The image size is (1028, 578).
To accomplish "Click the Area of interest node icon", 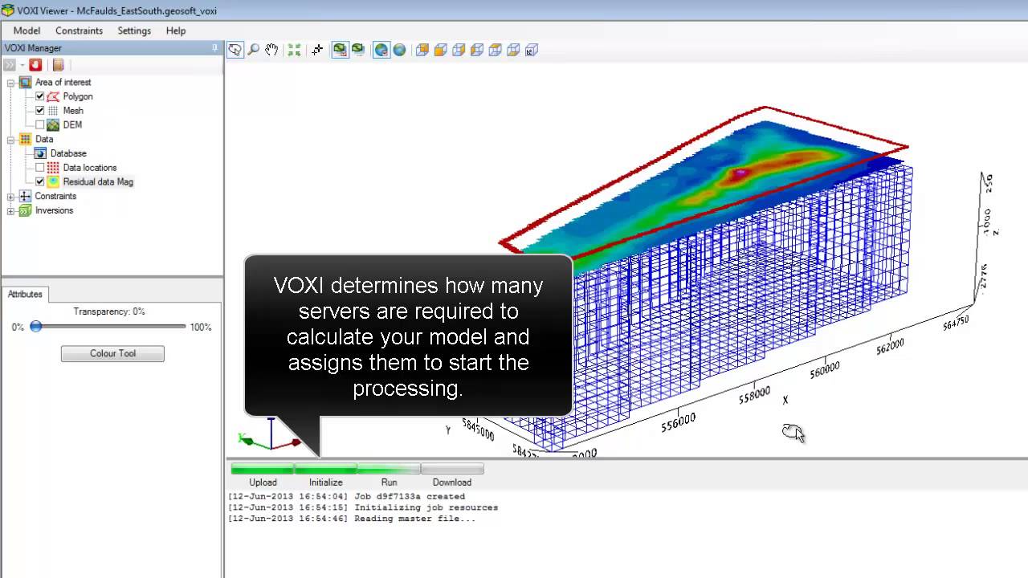I will [x=25, y=82].
